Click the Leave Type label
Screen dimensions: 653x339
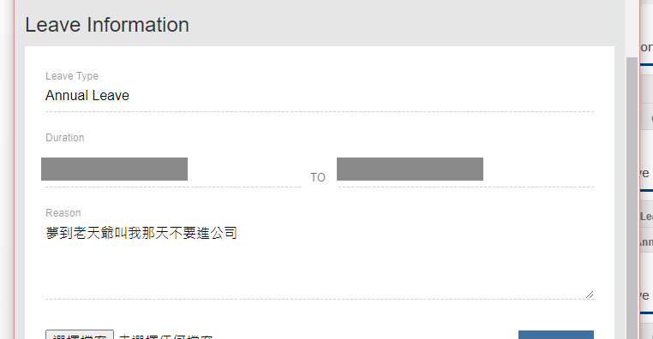pyautogui.click(x=72, y=76)
